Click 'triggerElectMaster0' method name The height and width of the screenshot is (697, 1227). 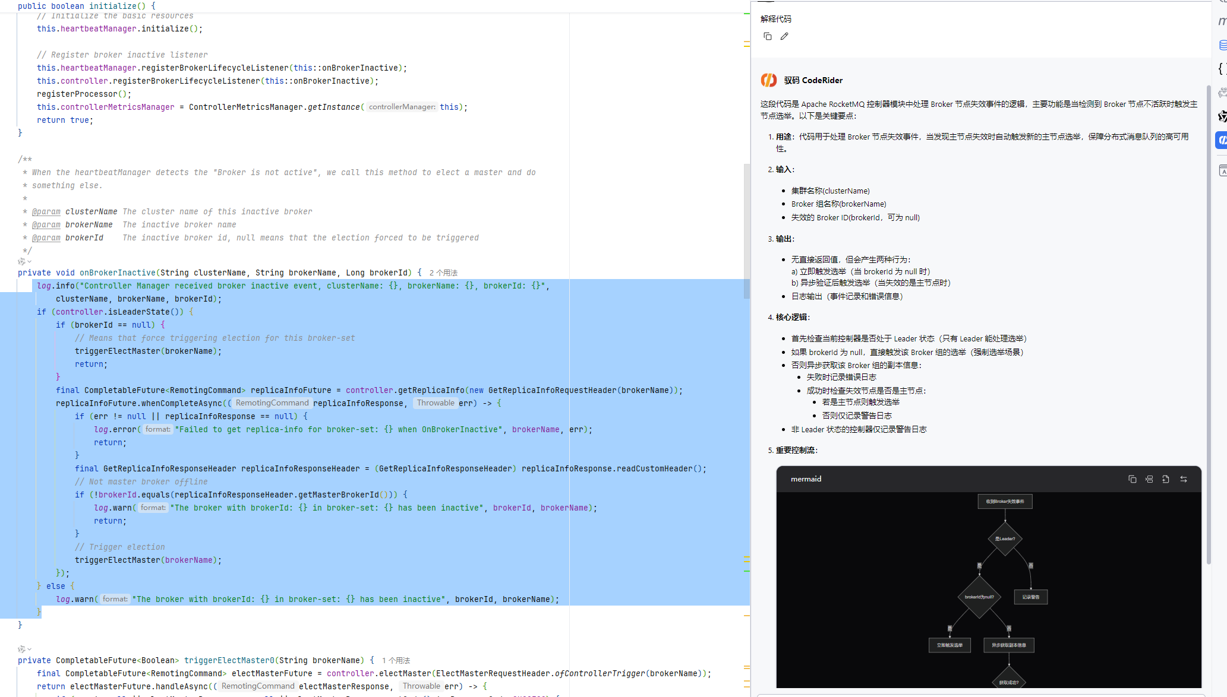point(229,661)
